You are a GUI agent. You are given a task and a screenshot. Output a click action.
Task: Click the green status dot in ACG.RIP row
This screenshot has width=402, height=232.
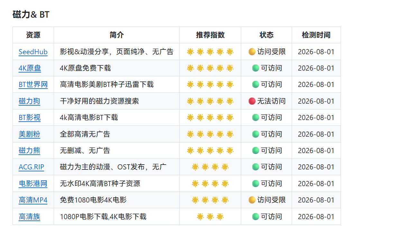pyautogui.click(x=256, y=167)
